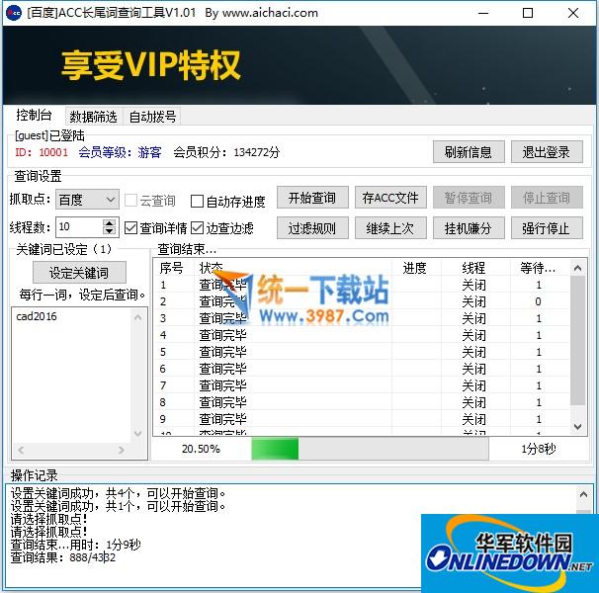Open the 自动拨号 tab
Screen dimensions: 599x593
point(152,117)
